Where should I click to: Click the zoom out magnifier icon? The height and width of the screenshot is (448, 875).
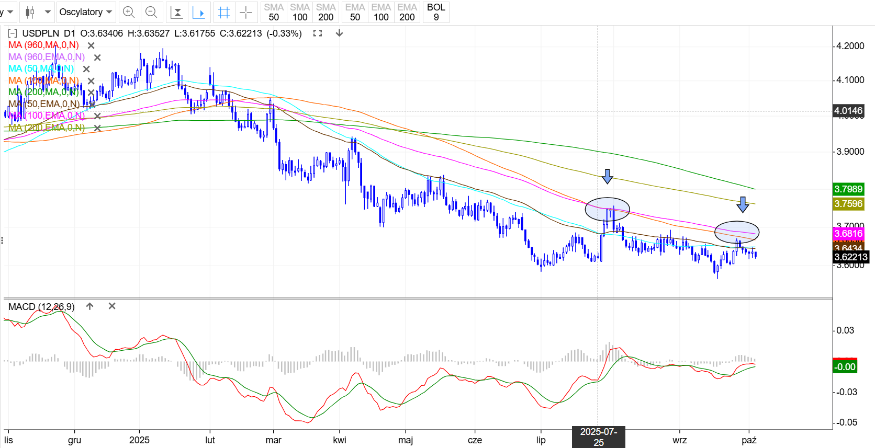pyautogui.click(x=151, y=12)
